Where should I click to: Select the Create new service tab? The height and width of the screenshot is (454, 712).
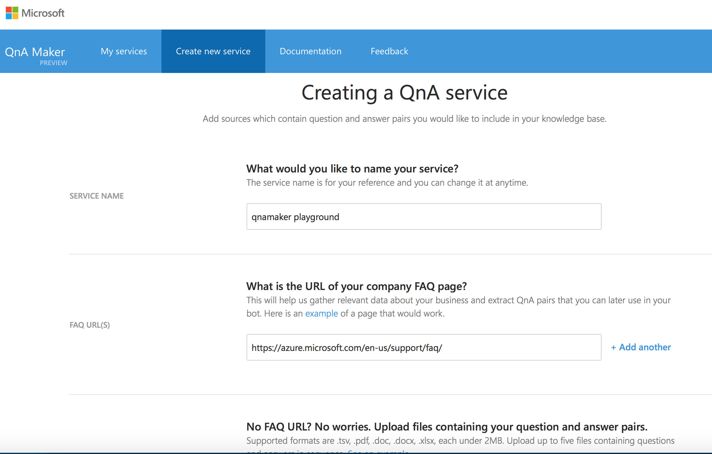(213, 51)
